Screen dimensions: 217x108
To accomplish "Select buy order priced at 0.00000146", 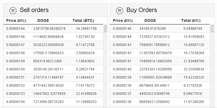I will tap(160, 29).
